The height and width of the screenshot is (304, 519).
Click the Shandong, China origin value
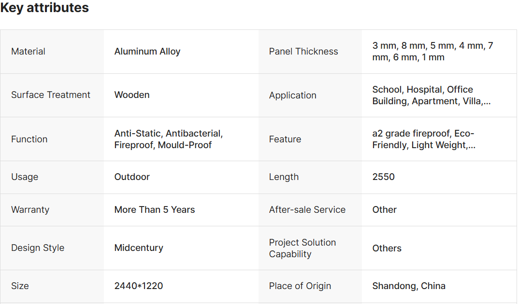coord(409,286)
